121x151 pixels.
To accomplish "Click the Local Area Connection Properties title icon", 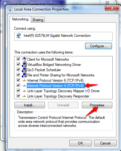I will pyautogui.click(x=10, y=9).
